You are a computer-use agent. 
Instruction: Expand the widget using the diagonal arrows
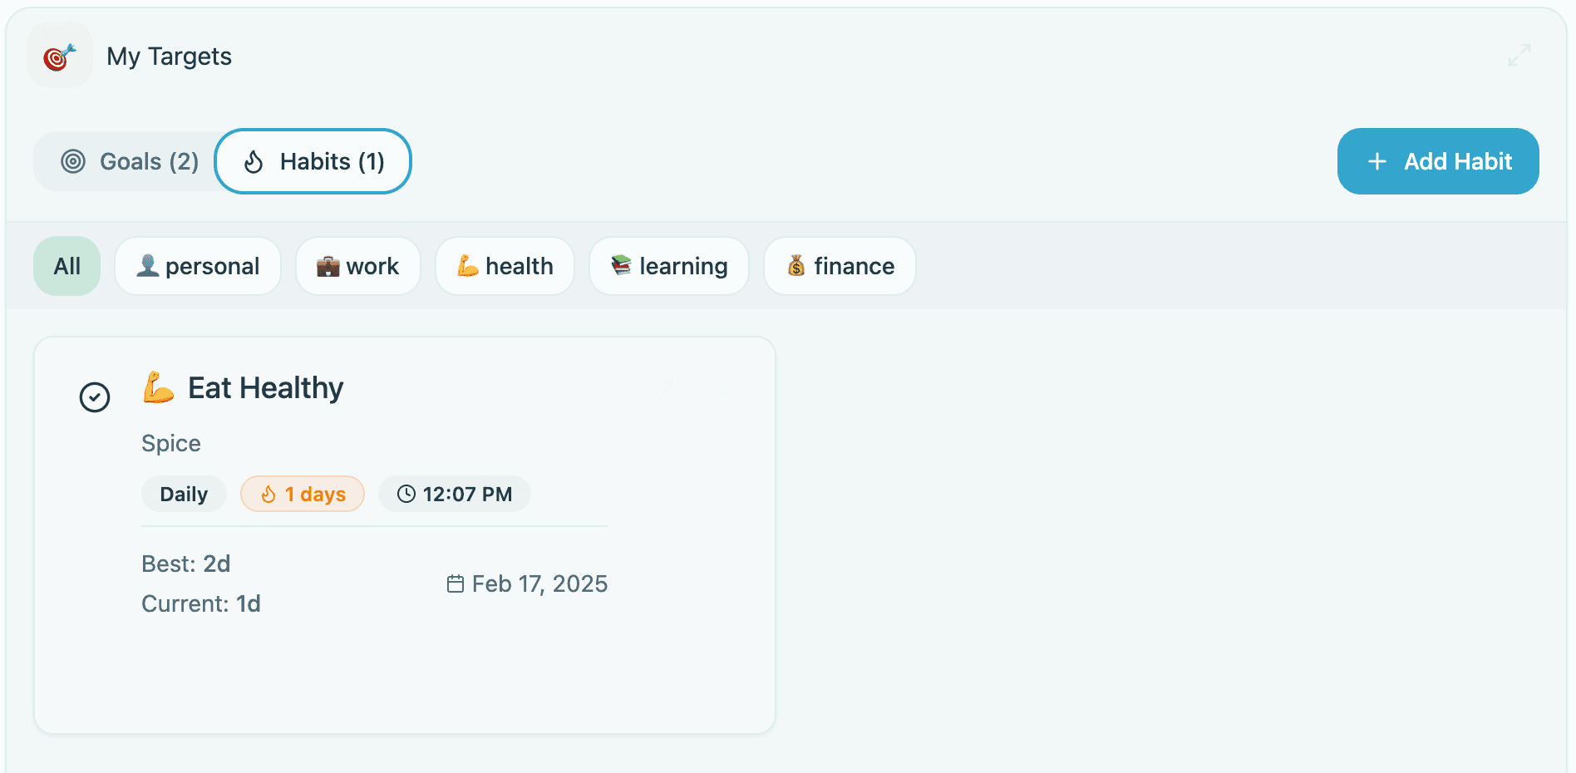1520,55
